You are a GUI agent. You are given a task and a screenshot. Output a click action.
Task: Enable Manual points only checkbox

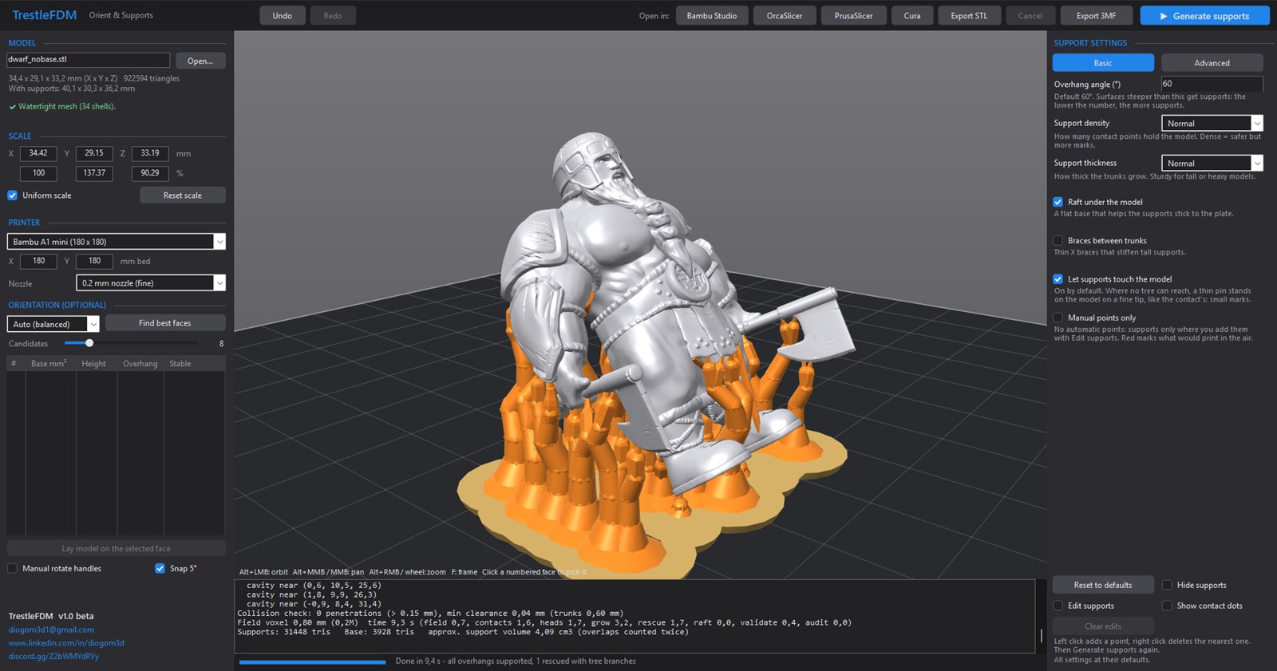[x=1058, y=318]
